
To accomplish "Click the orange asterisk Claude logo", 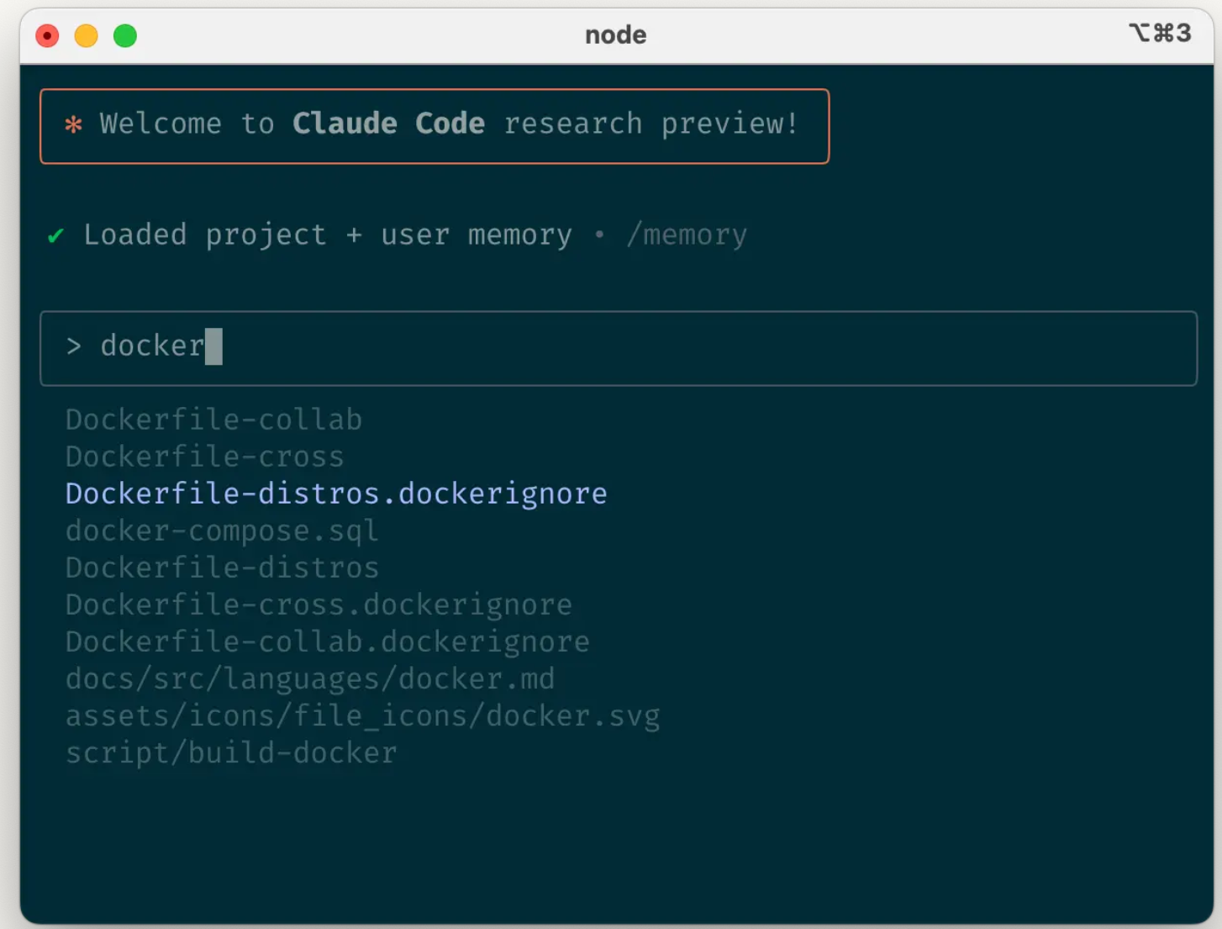I will (74, 125).
